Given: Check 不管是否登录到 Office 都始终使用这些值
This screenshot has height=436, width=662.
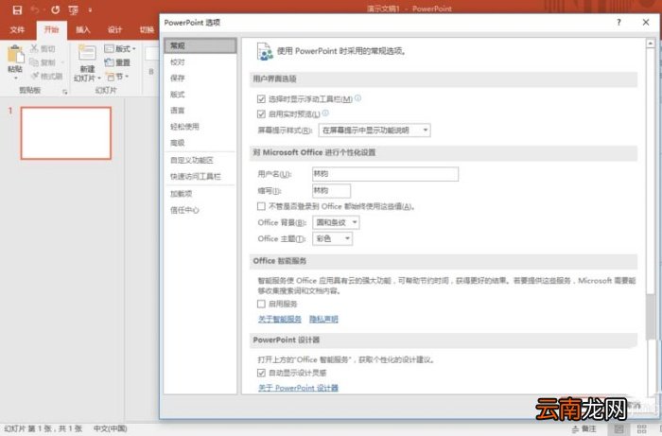Looking at the screenshot, I should [261, 206].
